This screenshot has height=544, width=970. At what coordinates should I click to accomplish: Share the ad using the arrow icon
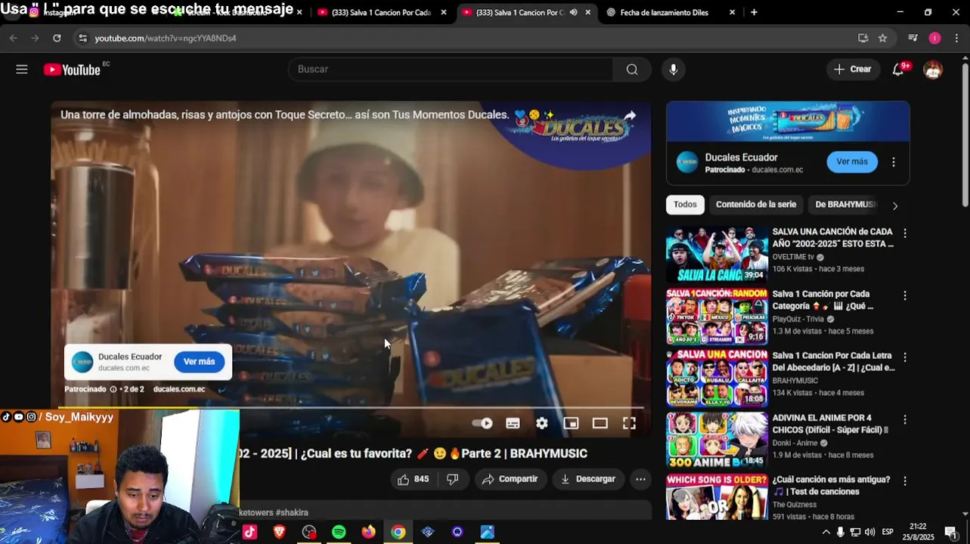tap(630, 116)
